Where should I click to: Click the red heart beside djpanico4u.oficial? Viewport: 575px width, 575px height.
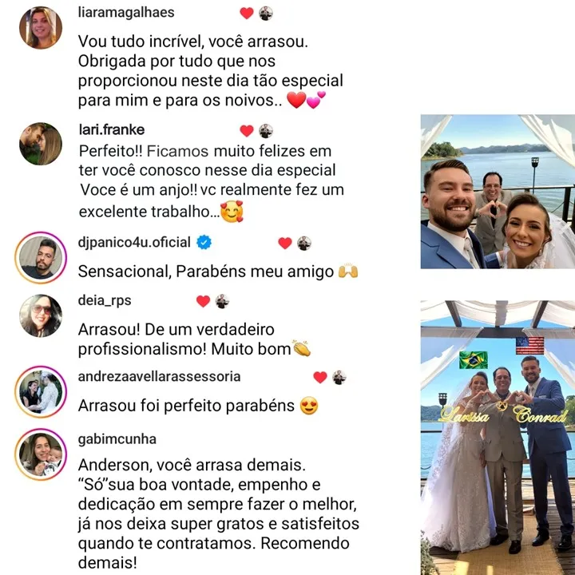285,243
